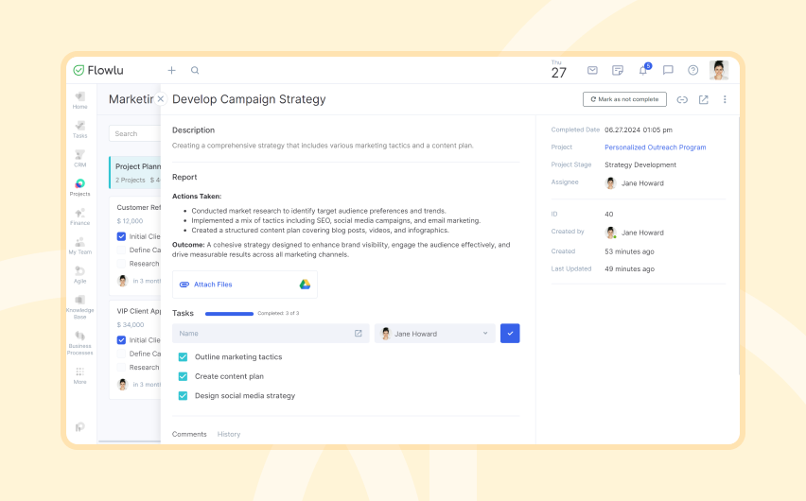Select the Comments tab

[x=189, y=434]
